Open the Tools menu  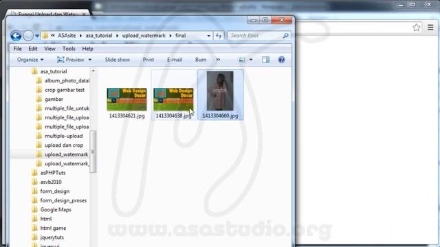click(x=69, y=49)
